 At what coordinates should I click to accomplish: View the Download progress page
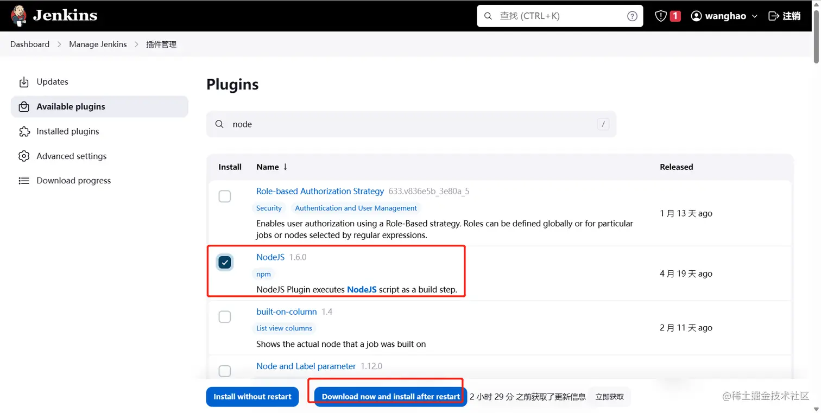(99, 181)
